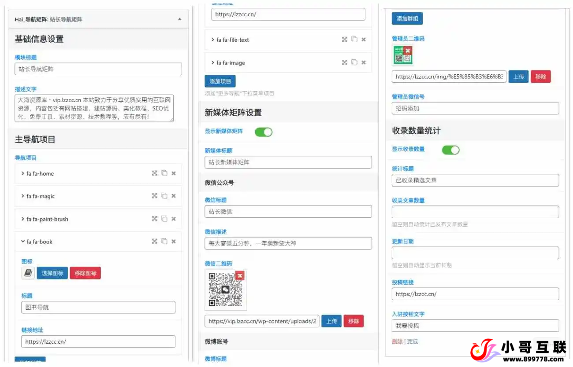Click red X on WeChat QR code

240,276
